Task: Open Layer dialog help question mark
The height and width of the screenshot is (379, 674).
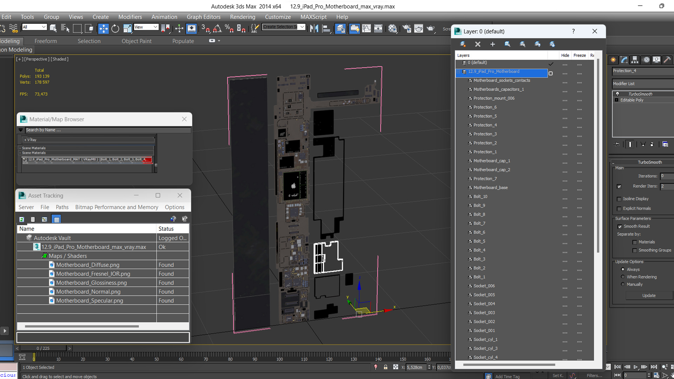Action: 573,31
